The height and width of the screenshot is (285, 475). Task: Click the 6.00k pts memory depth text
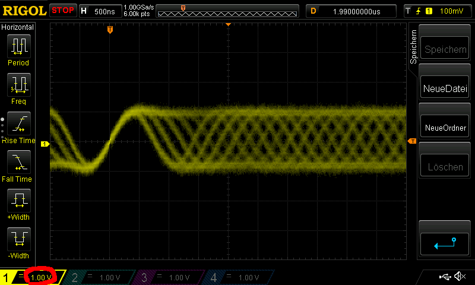click(137, 14)
